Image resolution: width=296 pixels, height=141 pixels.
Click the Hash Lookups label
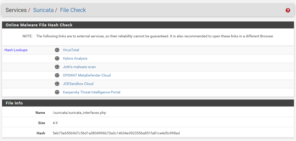pos(16,50)
